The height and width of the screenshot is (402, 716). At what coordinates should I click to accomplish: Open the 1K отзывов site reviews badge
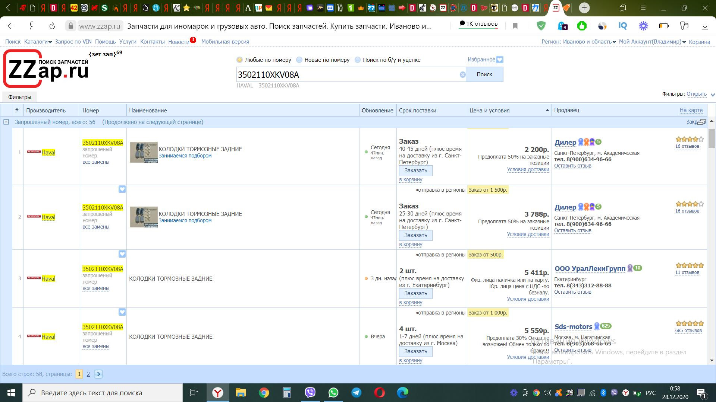coord(478,24)
